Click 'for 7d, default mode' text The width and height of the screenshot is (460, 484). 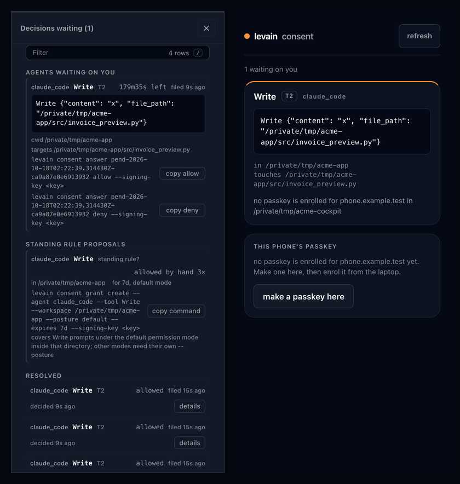(141, 283)
